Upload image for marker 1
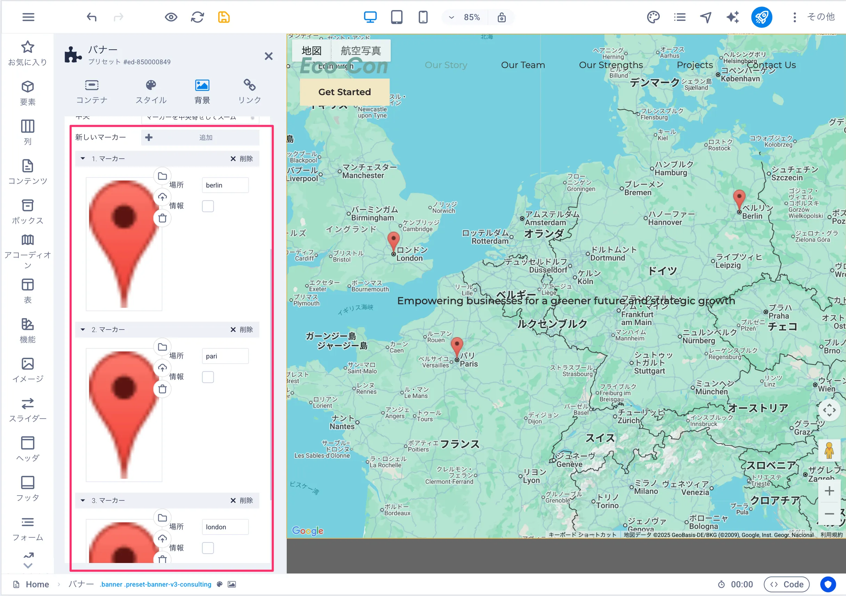Viewport: 846px width, 596px height. coord(162,197)
